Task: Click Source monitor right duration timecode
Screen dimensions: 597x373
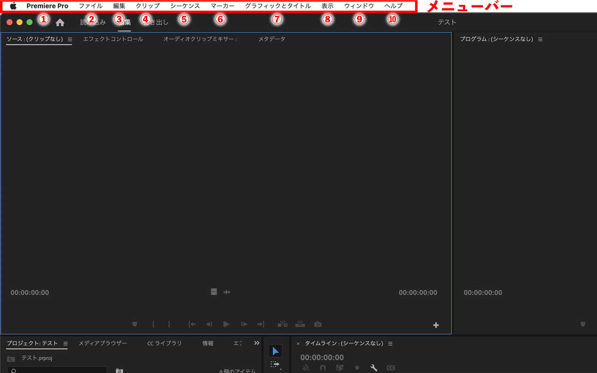Action: 418,292
